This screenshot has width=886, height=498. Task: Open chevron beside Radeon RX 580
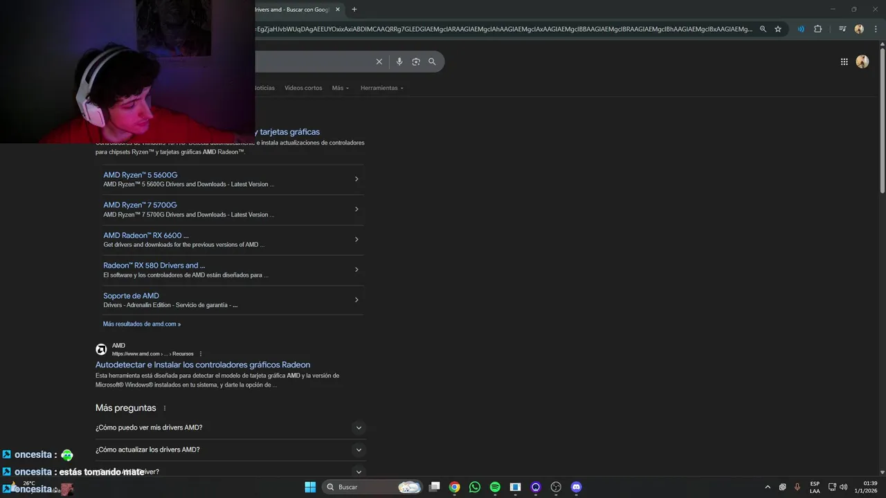356,269
